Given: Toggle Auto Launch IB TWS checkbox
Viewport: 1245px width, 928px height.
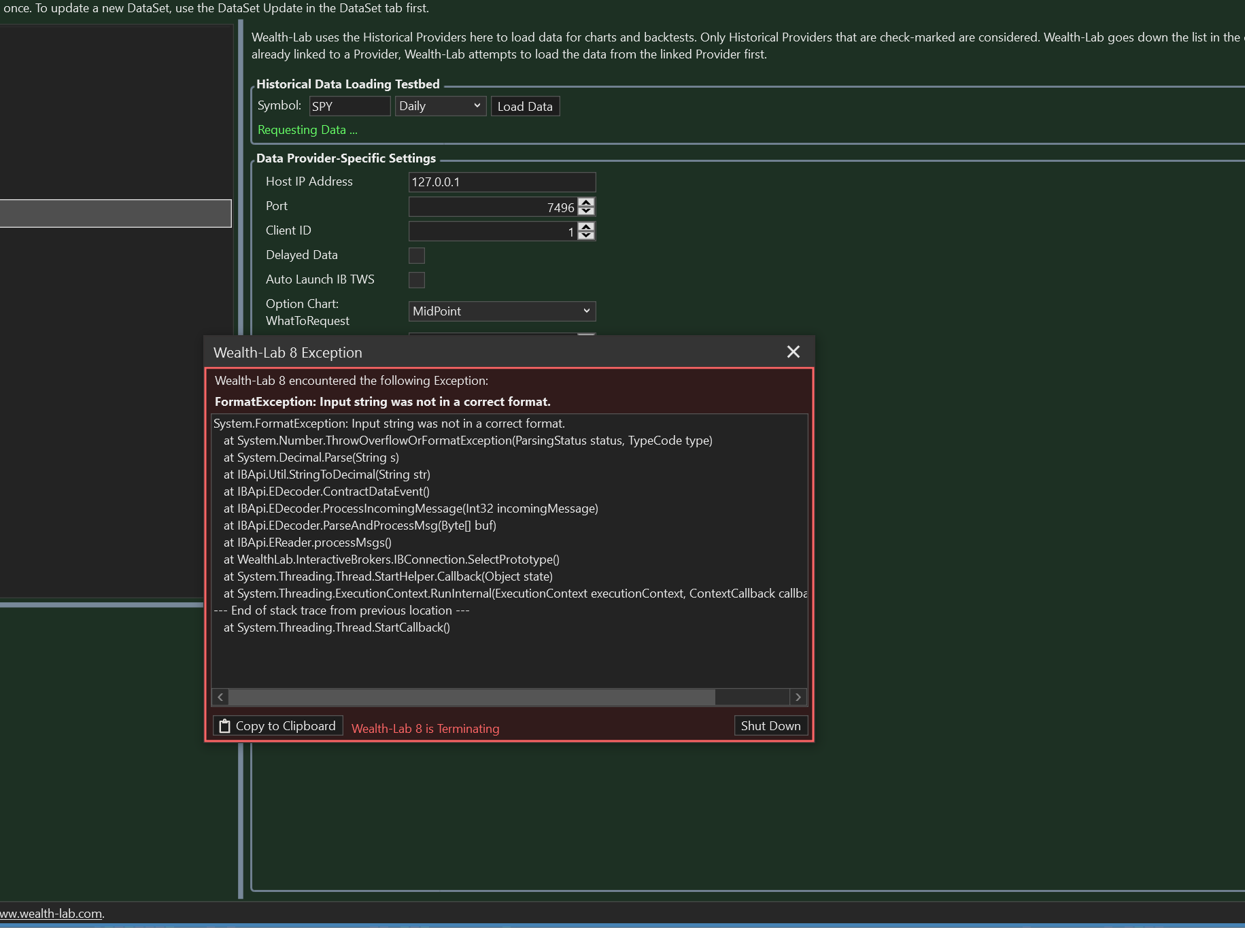Looking at the screenshot, I should [417, 280].
